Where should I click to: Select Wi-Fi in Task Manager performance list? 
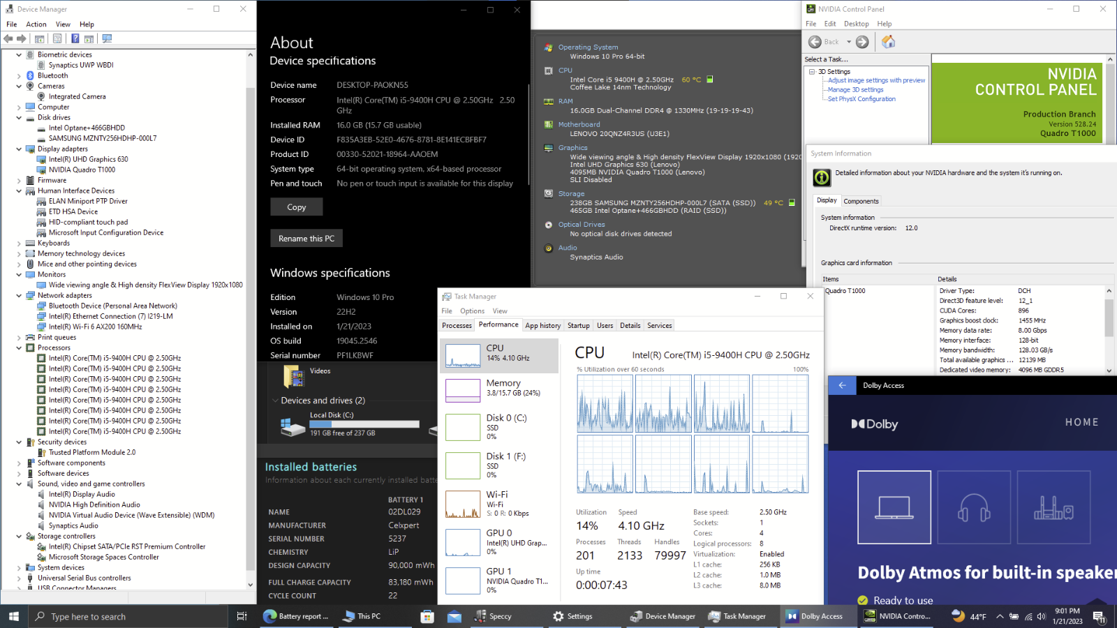click(499, 503)
